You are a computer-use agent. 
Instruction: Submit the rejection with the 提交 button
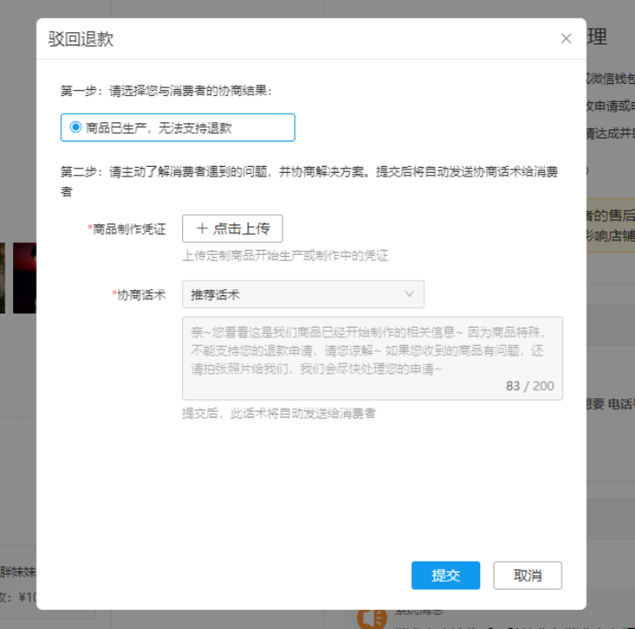tap(445, 576)
